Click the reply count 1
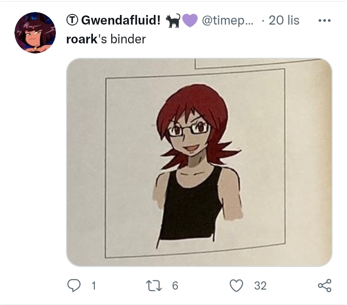 tap(94, 286)
